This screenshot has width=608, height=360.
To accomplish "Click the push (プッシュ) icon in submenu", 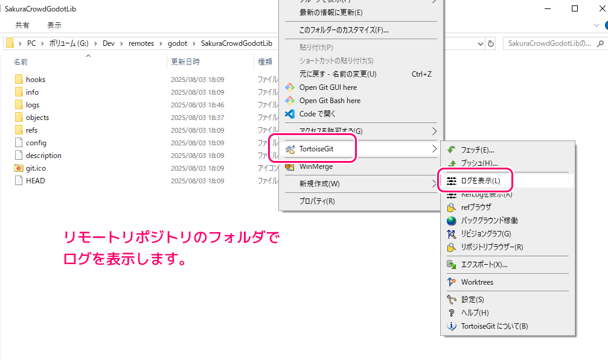I will click(x=451, y=163).
